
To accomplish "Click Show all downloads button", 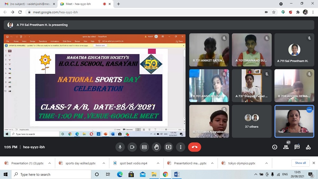I will pyautogui.click(x=300, y=163).
